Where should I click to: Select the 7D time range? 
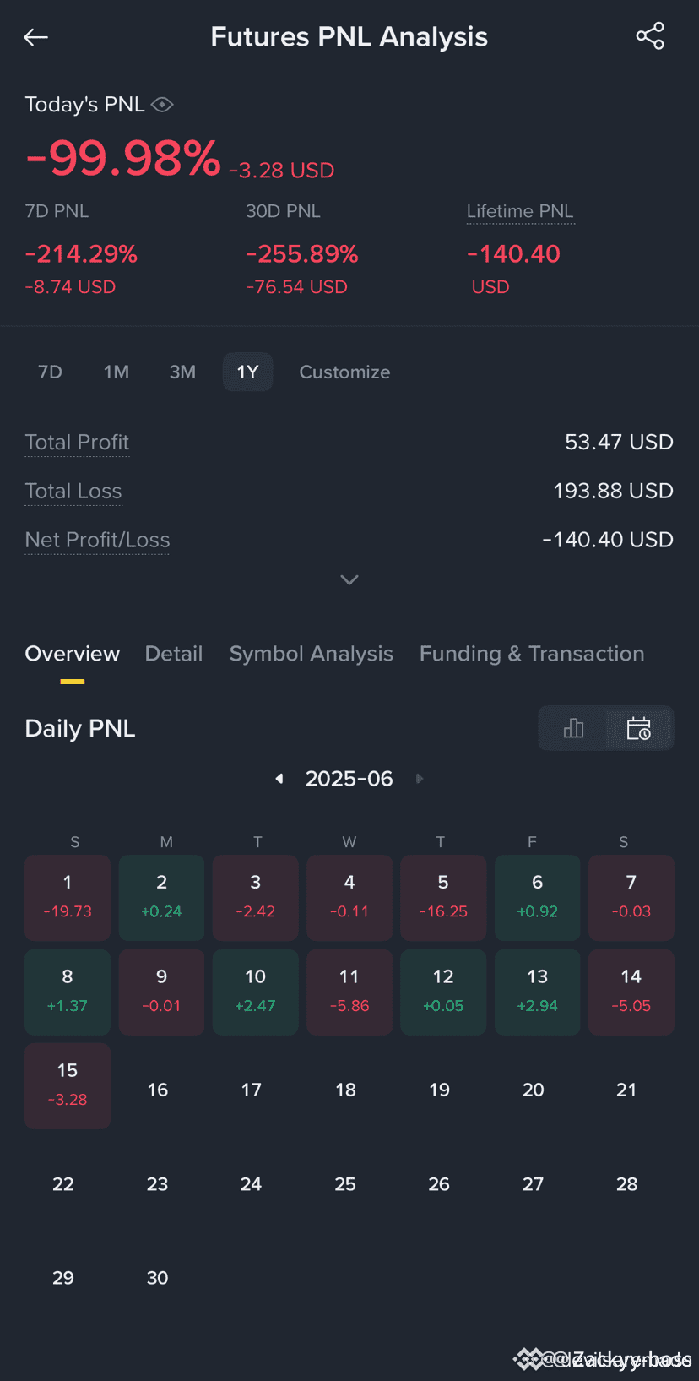[50, 372]
